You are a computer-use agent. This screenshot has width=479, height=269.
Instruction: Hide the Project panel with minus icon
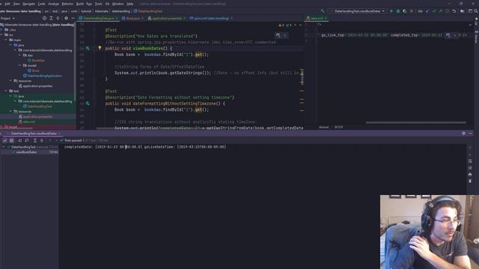coord(73,18)
